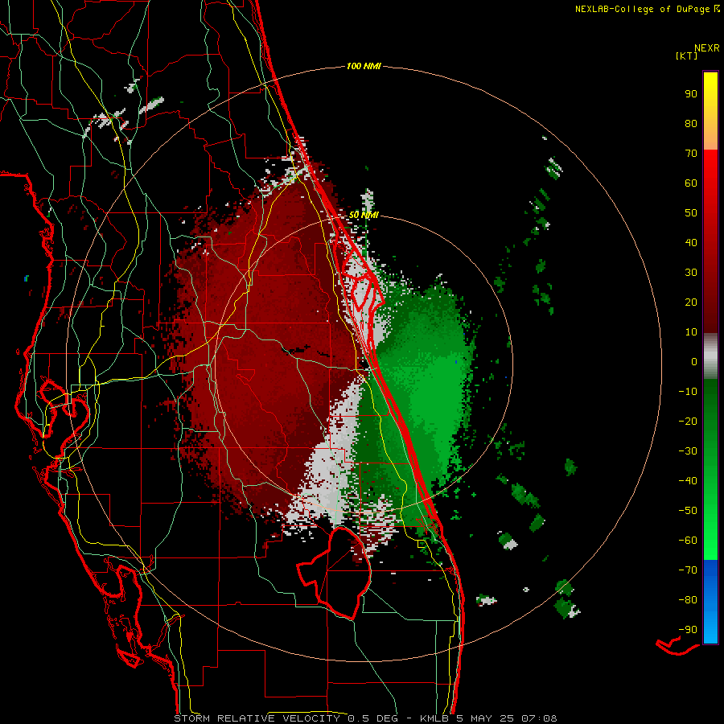Click the 50 value on velocity scale
The image size is (724, 724).
pyautogui.click(x=691, y=213)
